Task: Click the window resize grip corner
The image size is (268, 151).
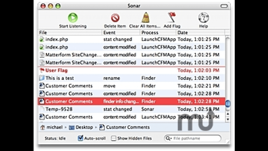Action: (x=228, y=142)
